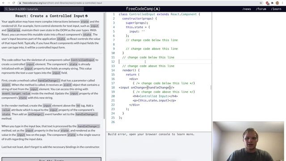This screenshot has height=161, width=286.
Task: Click the '</div>' closing tag code line
Action: tap(135, 105)
